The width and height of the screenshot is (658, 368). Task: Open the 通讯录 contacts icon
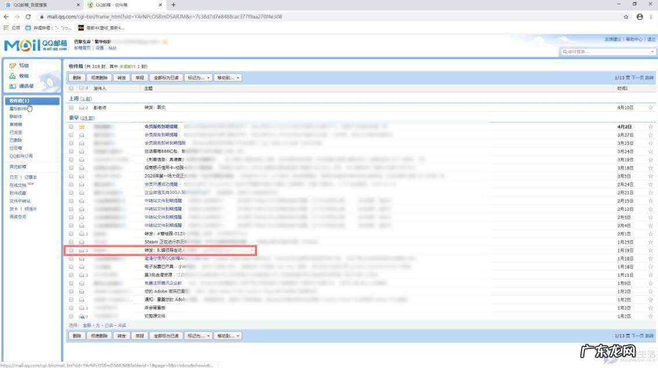pos(13,86)
